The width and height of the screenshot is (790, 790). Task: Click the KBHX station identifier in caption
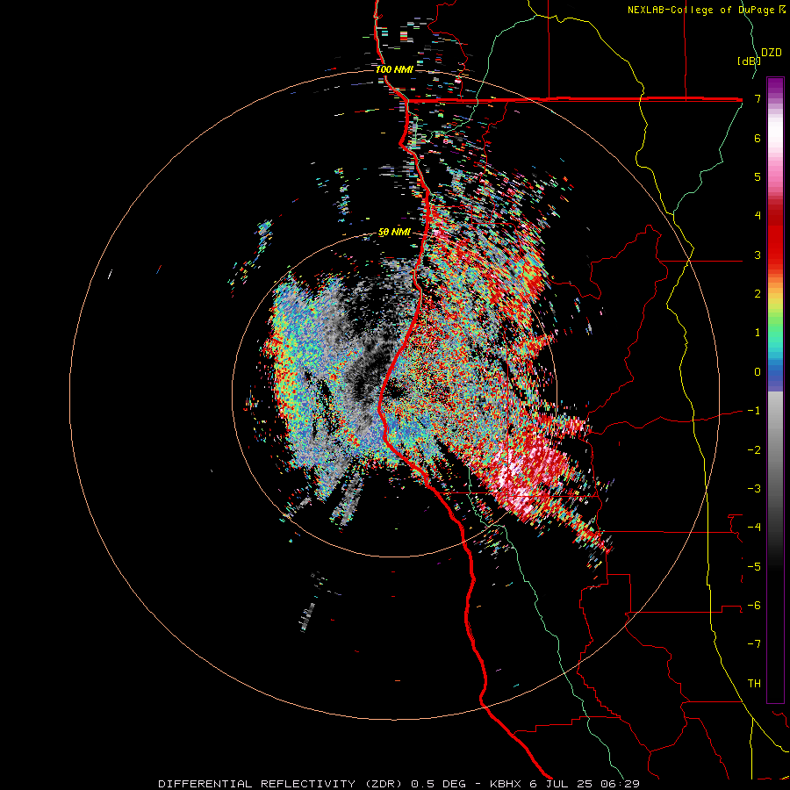tap(506, 784)
